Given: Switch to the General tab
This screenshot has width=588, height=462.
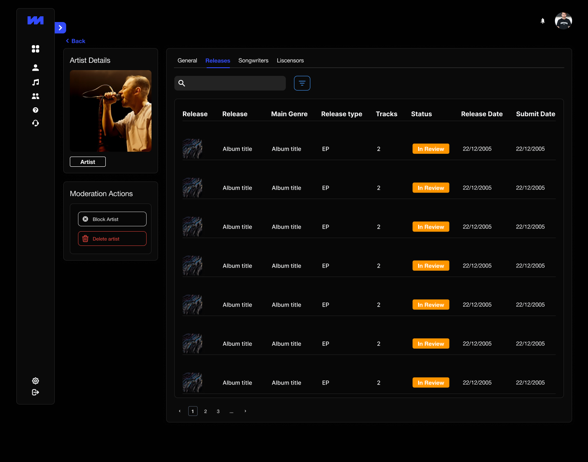Looking at the screenshot, I should [x=187, y=60].
